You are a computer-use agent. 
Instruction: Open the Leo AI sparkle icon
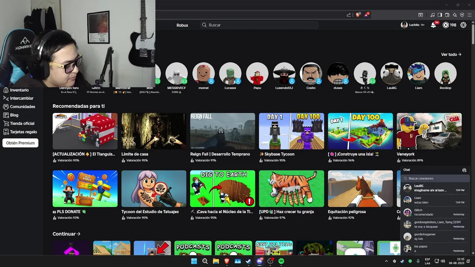[x=455, y=15]
